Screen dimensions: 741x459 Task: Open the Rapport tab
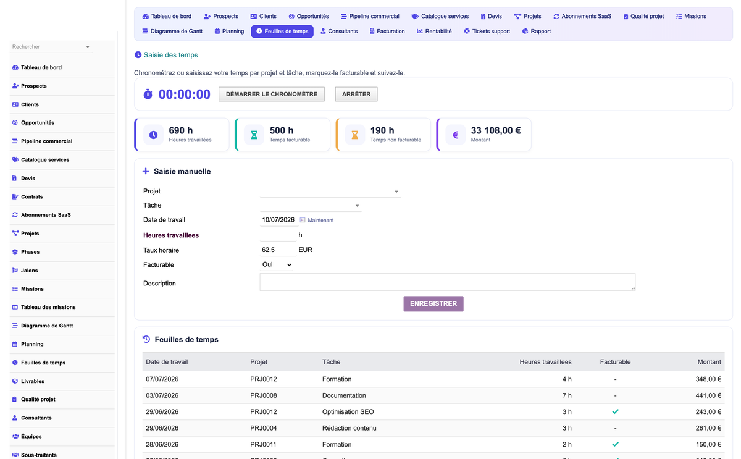click(536, 31)
